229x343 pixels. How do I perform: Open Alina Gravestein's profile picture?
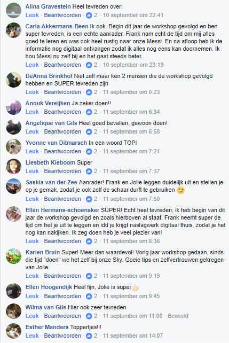point(13,10)
